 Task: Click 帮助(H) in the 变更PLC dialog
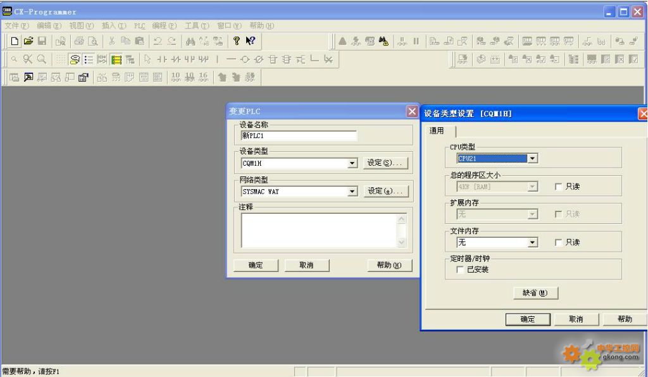[390, 265]
